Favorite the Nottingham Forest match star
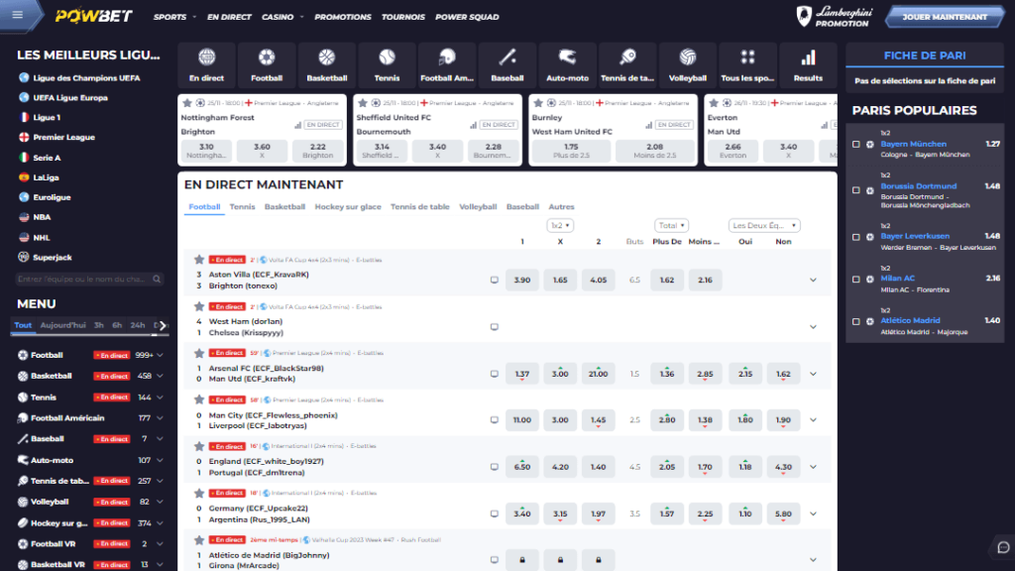This screenshot has height=571, width=1015. pyautogui.click(x=187, y=103)
